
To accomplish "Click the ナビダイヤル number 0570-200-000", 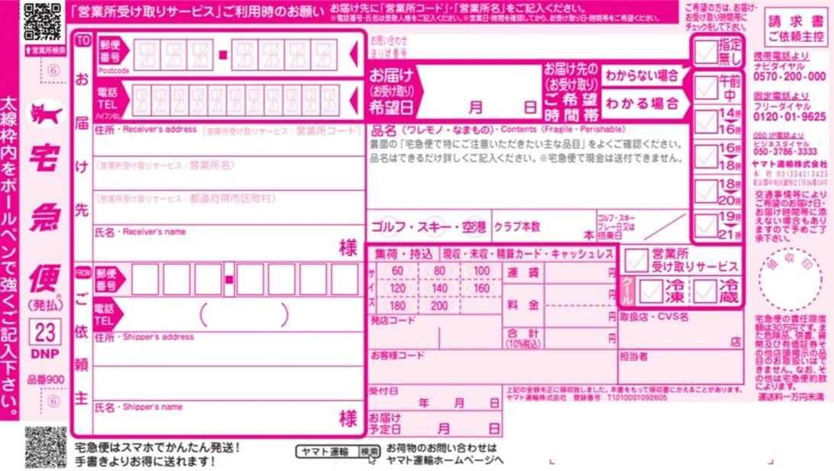I will (790, 76).
